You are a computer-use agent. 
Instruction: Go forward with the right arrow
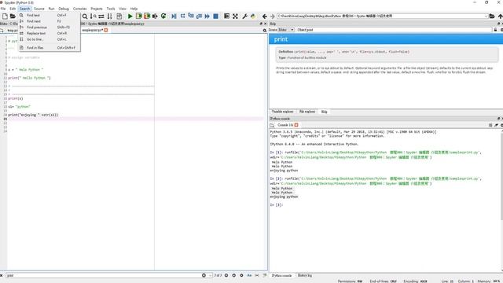[273, 16]
